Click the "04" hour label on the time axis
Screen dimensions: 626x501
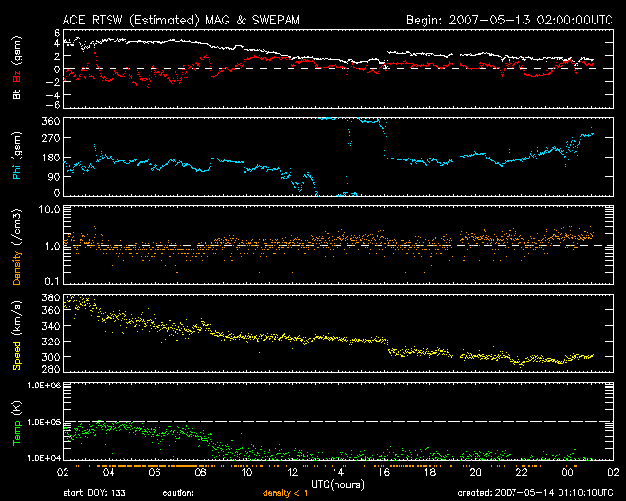109,472
